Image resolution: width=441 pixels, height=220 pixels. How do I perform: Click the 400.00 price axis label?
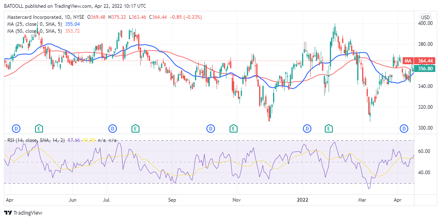pos(424,23)
